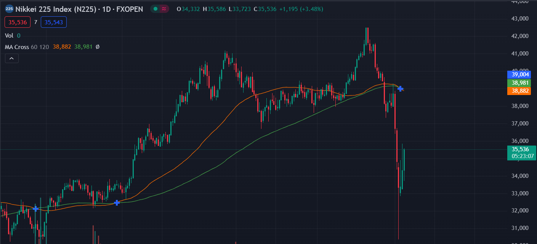Collapse the indicator legend with the chevron
537x244 pixels.
(x=12, y=58)
